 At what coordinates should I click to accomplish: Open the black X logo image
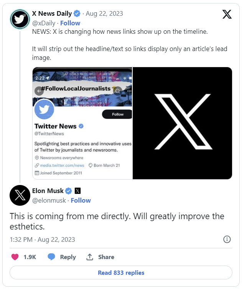pos(182,123)
